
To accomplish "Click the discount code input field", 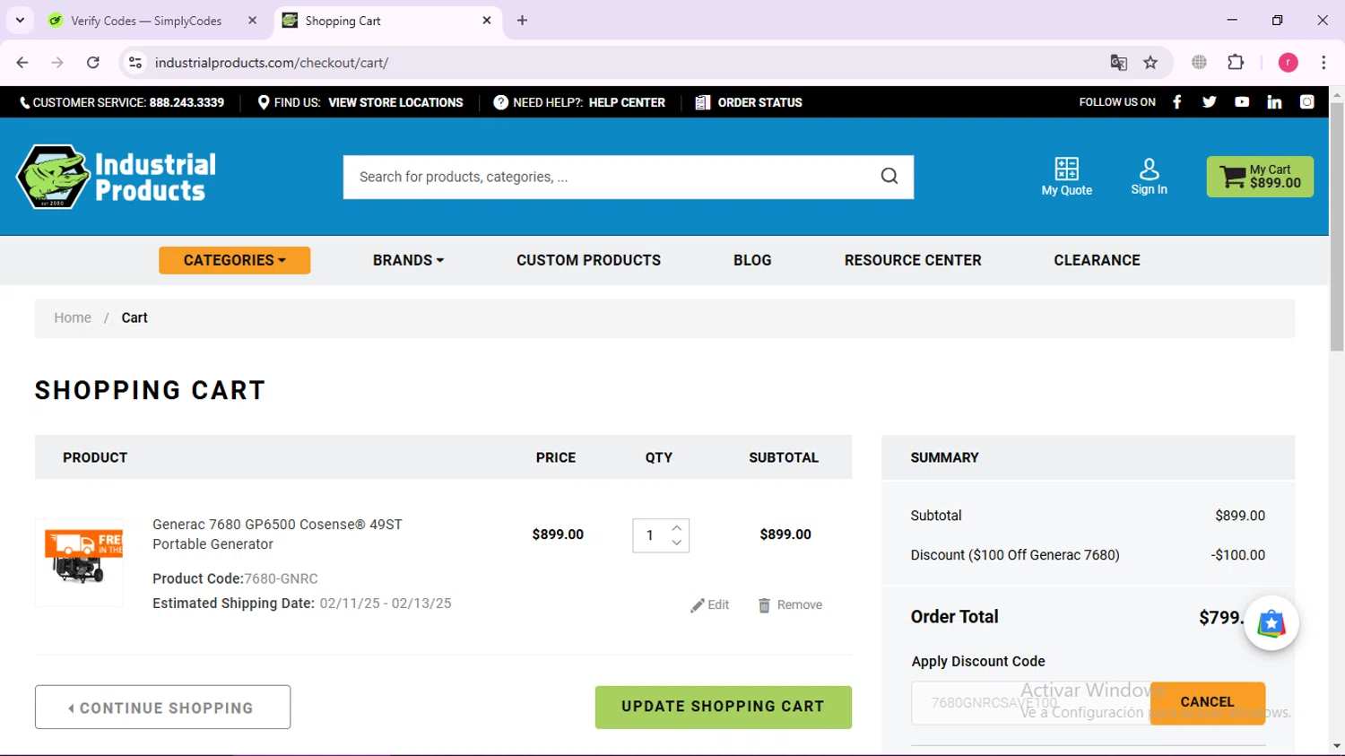I will 1030,702.
